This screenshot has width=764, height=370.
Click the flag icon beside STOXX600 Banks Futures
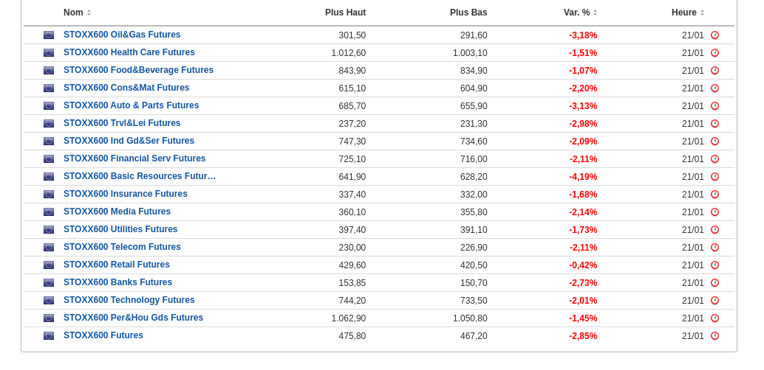click(49, 283)
